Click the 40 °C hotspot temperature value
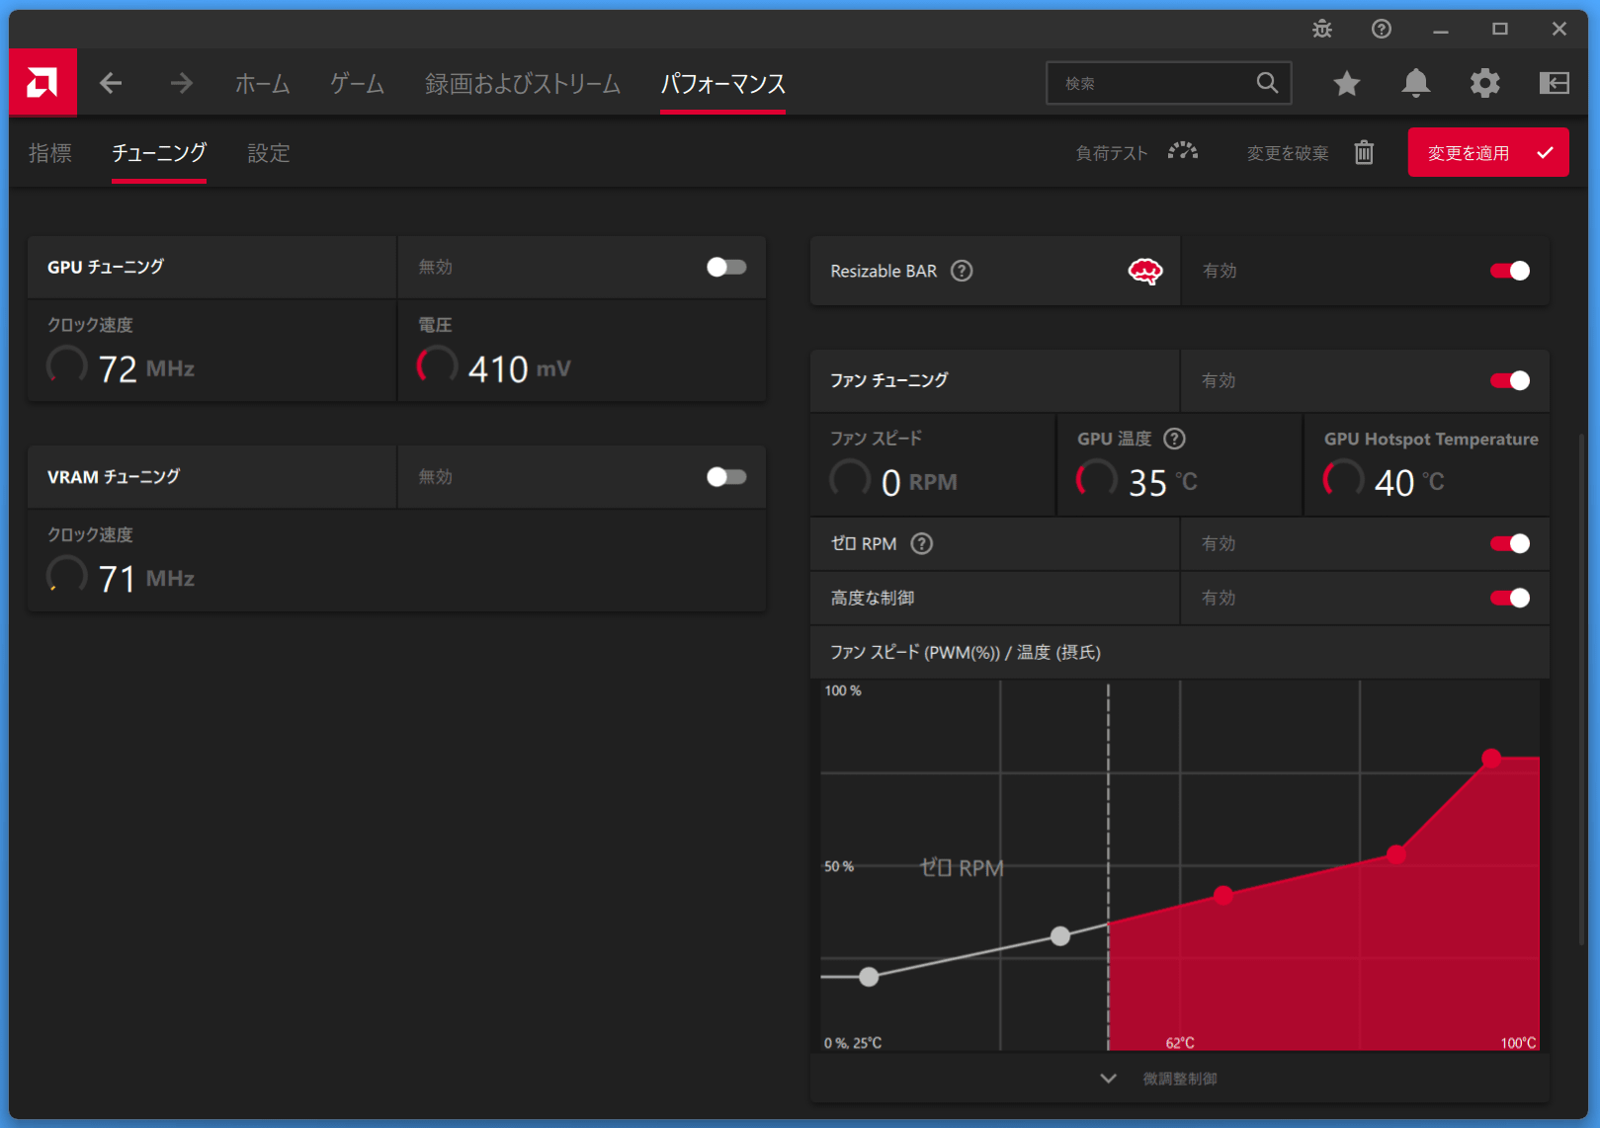Screen dimensions: 1600x1128 [x=1409, y=482]
